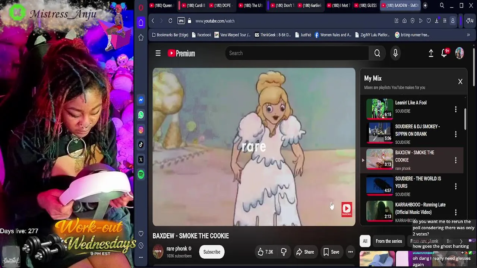
Task: Open WhatsApp in the Opera sidebar
Action: [x=141, y=115]
